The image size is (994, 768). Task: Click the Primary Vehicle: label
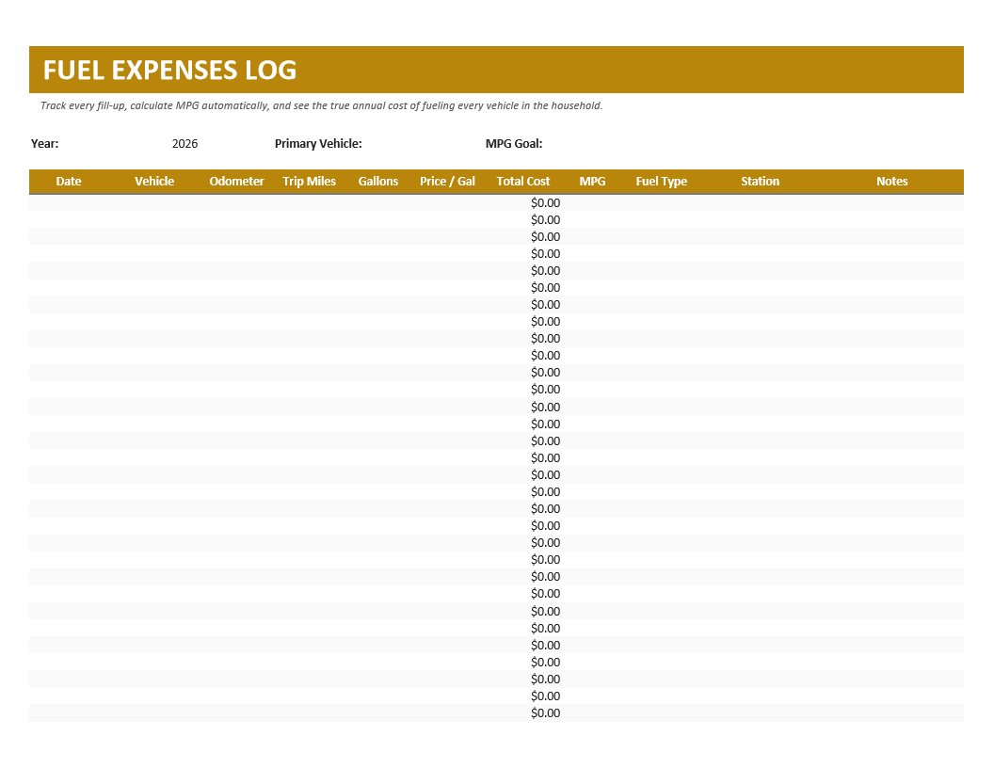(318, 144)
